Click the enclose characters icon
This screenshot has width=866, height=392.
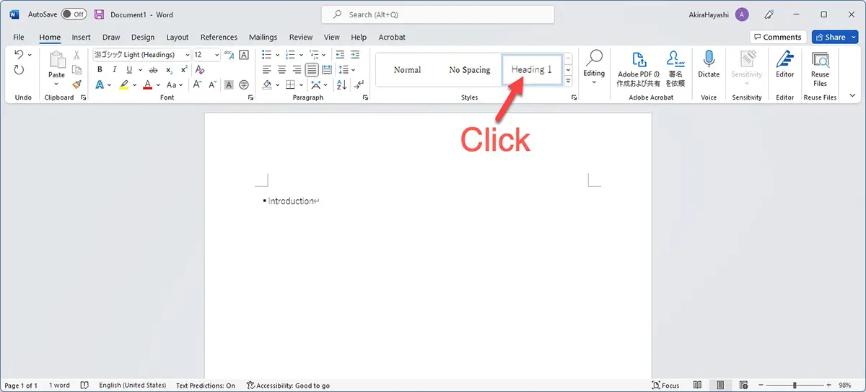tap(244, 84)
